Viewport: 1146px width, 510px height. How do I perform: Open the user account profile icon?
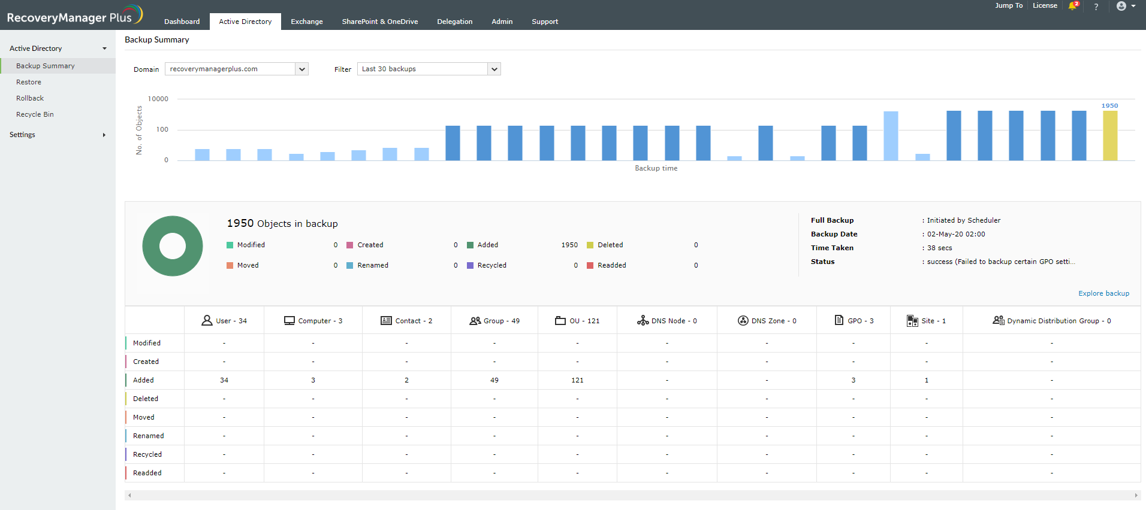pyautogui.click(x=1121, y=6)
